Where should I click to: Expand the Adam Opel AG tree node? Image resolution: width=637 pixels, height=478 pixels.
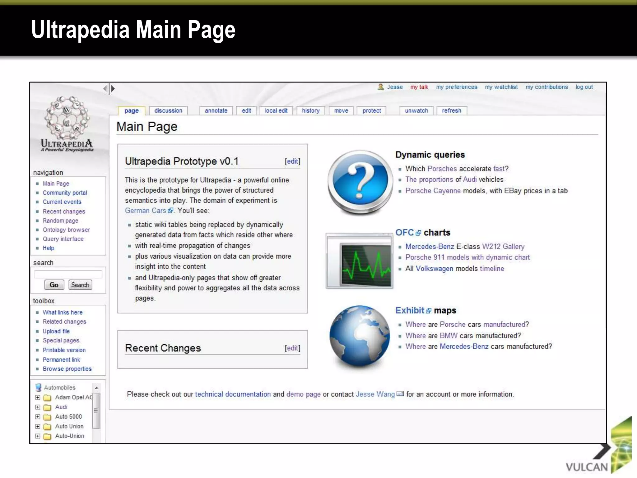(x=38, y=397)
